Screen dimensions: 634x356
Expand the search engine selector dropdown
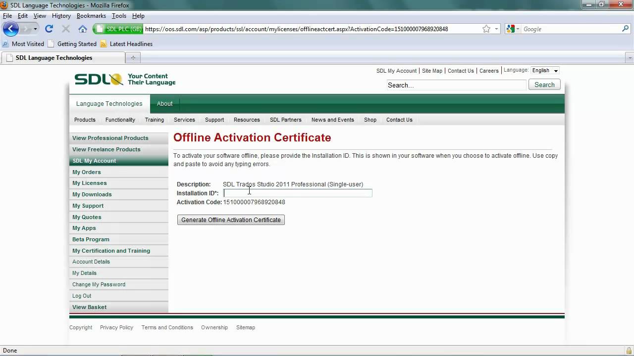pos(518,29)
